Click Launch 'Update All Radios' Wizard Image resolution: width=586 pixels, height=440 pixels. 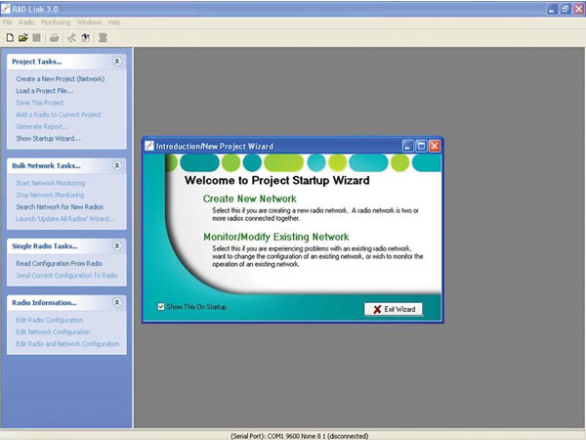(65, 219)
